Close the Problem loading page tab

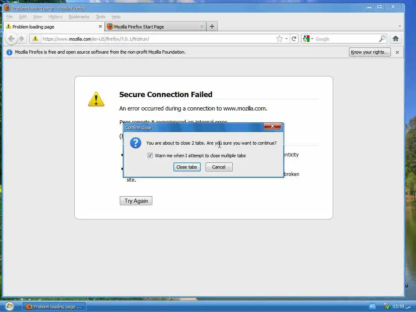[100, 26]
